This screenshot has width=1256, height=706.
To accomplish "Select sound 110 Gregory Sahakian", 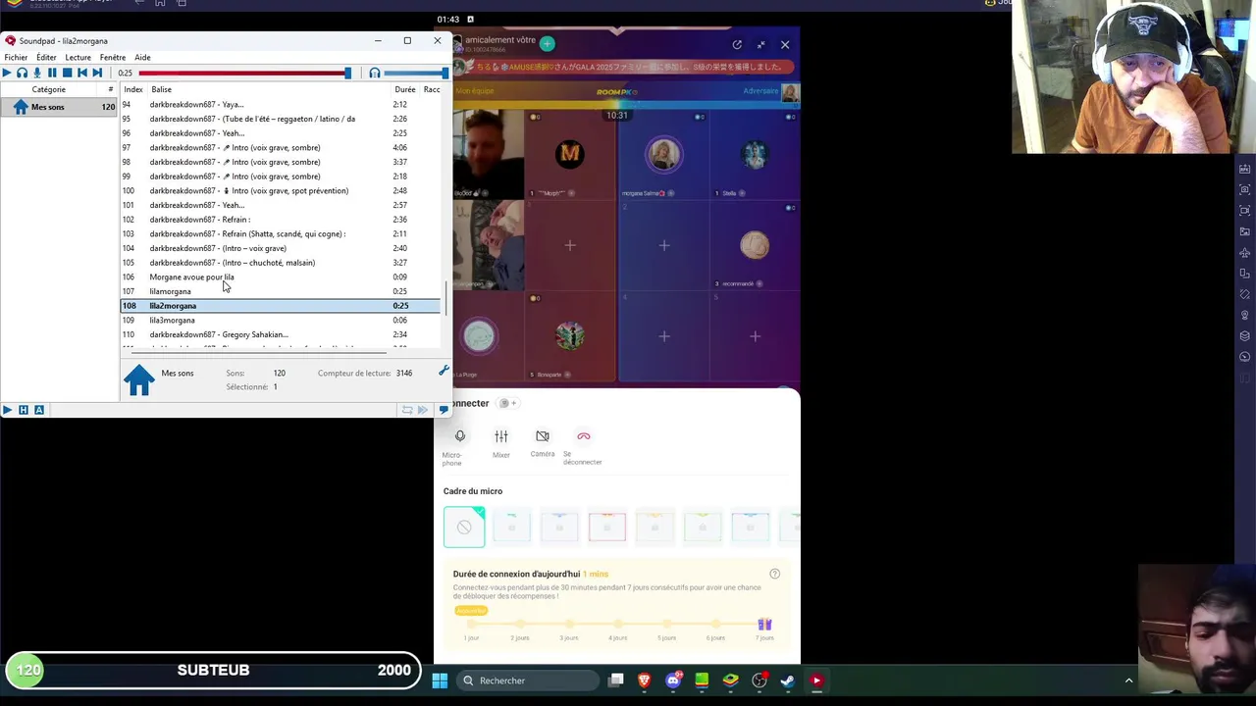I will click(280, 334).
